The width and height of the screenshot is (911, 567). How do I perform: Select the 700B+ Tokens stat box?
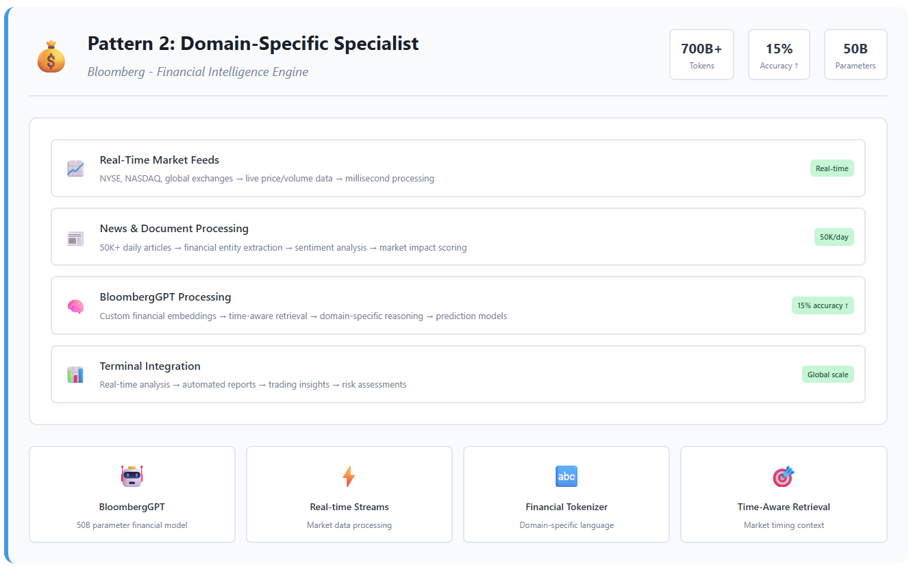click(x=701, y=55)
